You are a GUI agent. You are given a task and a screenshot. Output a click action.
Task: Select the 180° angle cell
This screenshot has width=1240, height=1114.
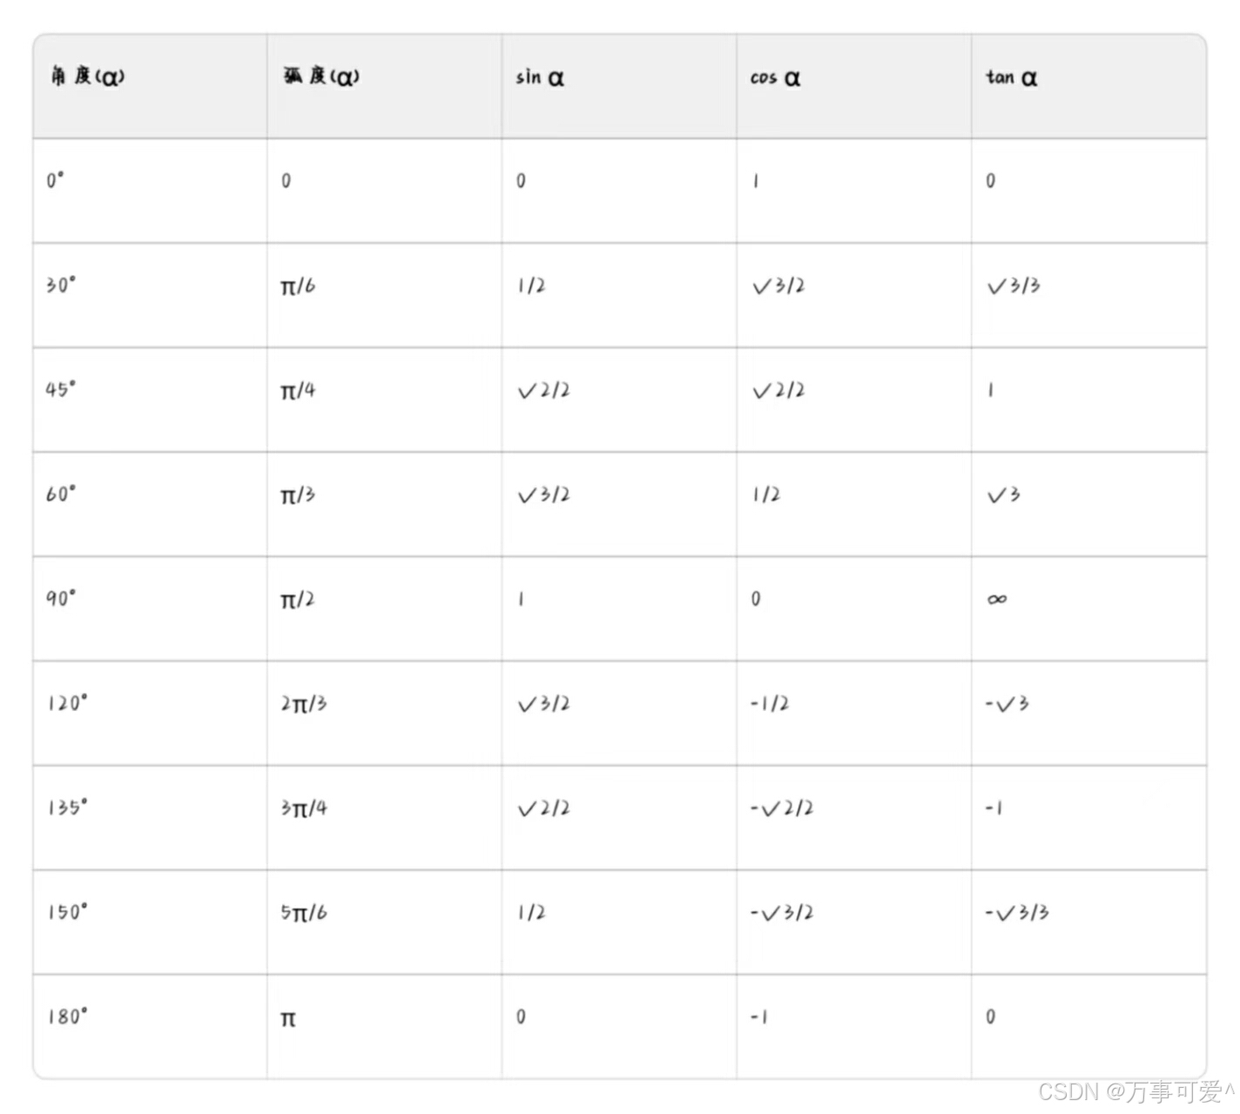pyautogui.click(x=68, y=1016)
